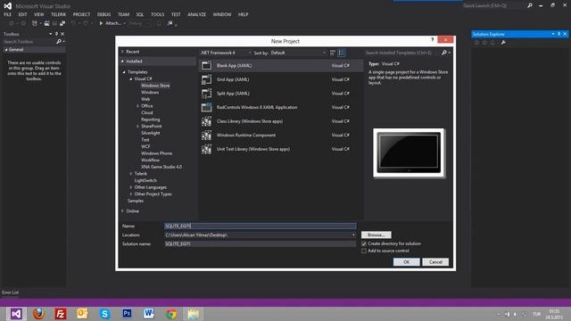Select Windows Phone in template tree
The height and width of the screenshot is (321, 571).
[x=156, y=153]
